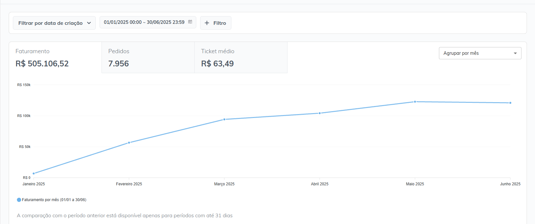The width and height of the screenshot is (535, 224).
Task: Click the 'R$ 150k' y-axis label
Action: pos(24,85)
